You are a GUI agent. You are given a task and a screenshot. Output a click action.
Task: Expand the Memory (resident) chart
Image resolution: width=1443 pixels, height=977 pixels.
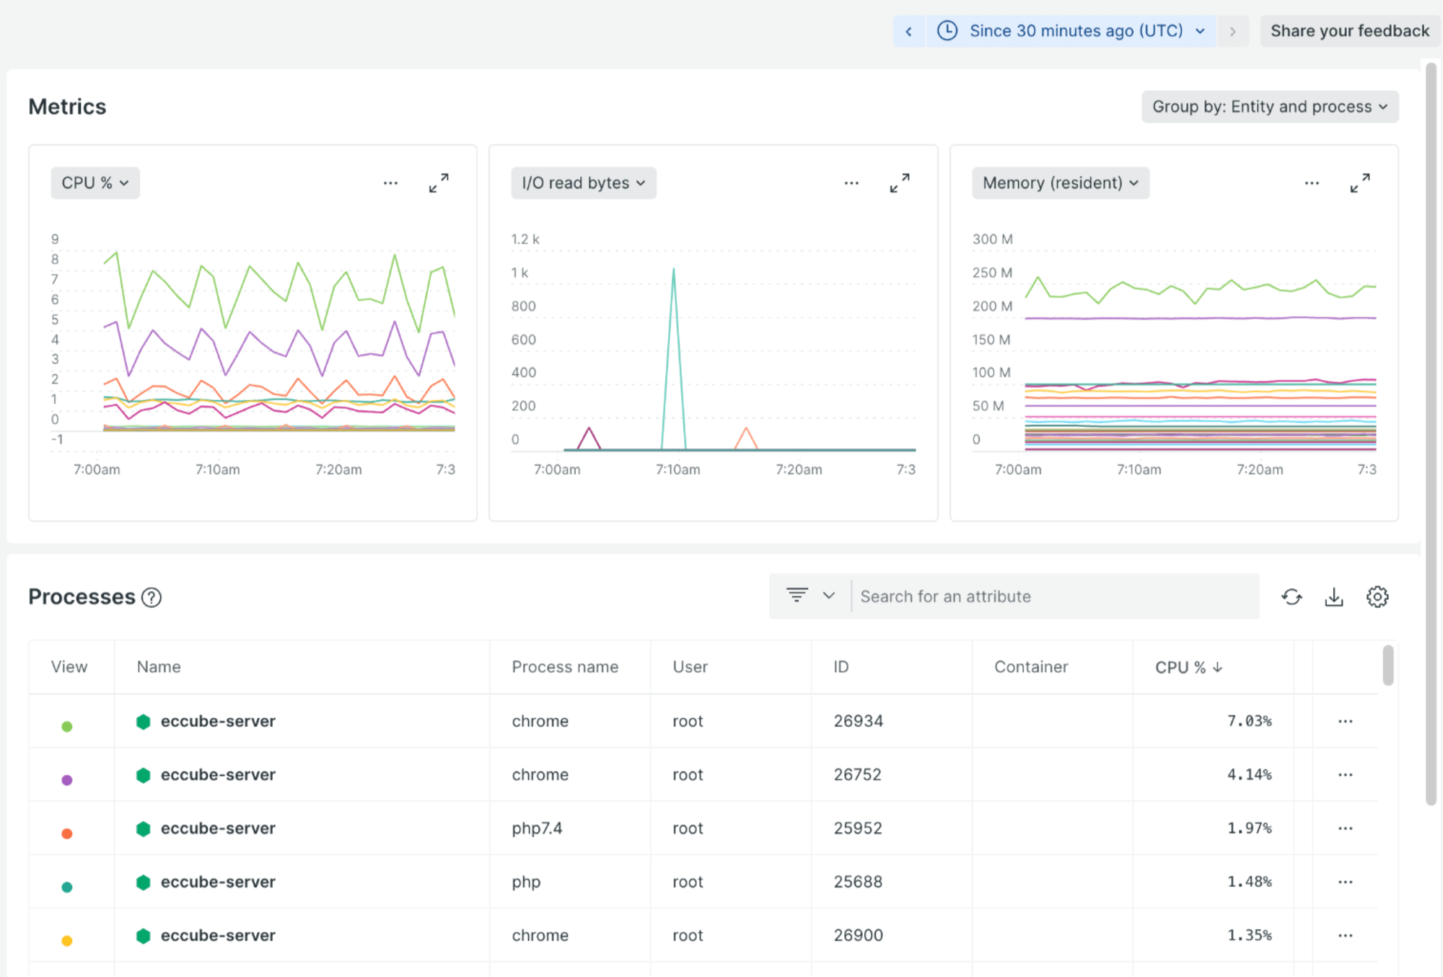pyautogui.click(x=1360, y=183)
